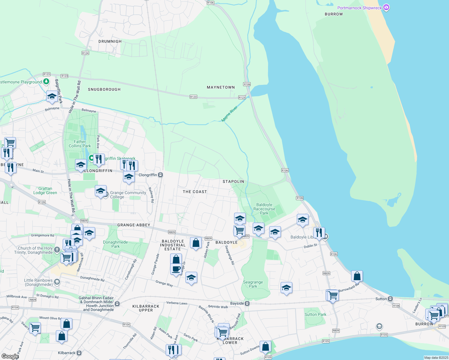449x360 pixels.
Task: Click the Little Rainbows Donaghmede marker
Action: click(x=57, y=282)
